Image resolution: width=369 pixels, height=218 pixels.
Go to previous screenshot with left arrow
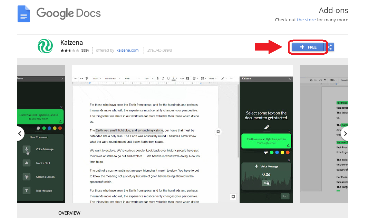click(x=20, y=134)
